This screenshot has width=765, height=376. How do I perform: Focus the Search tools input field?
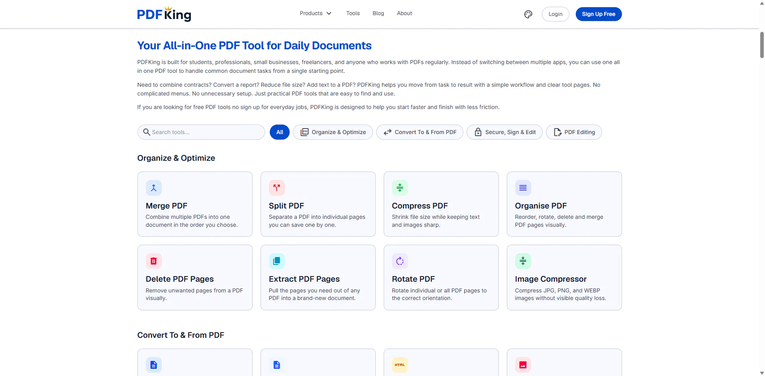(201, 132)
